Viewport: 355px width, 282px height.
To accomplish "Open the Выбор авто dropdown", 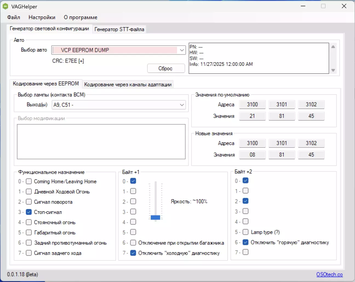I will click(x=182, y=50).
